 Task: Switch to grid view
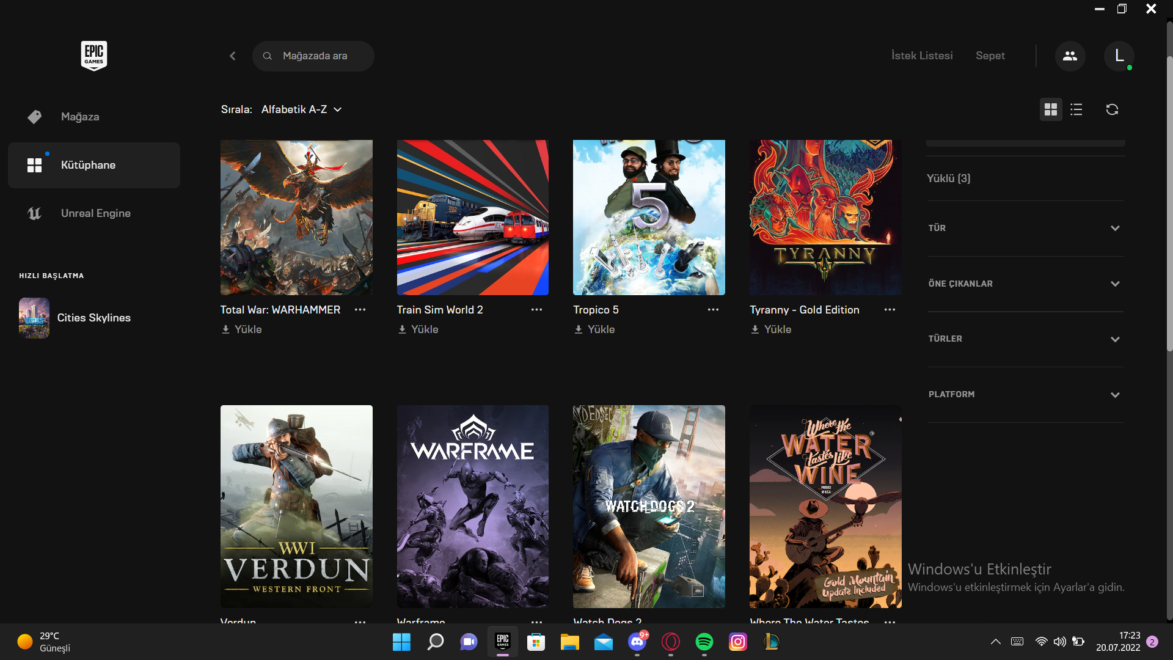point(1051,109)
